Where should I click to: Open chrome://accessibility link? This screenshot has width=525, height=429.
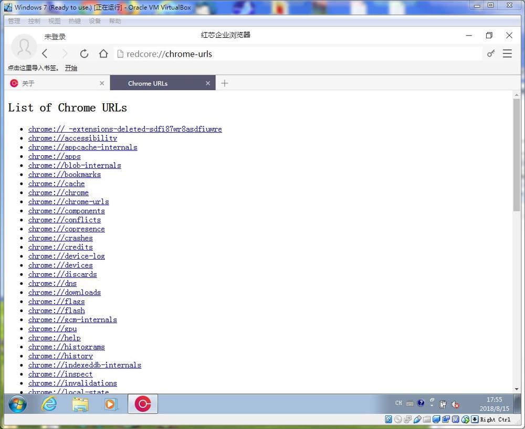click(x=72, y=138)
